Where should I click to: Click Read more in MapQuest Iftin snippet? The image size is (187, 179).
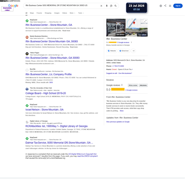tap(66, 31)
